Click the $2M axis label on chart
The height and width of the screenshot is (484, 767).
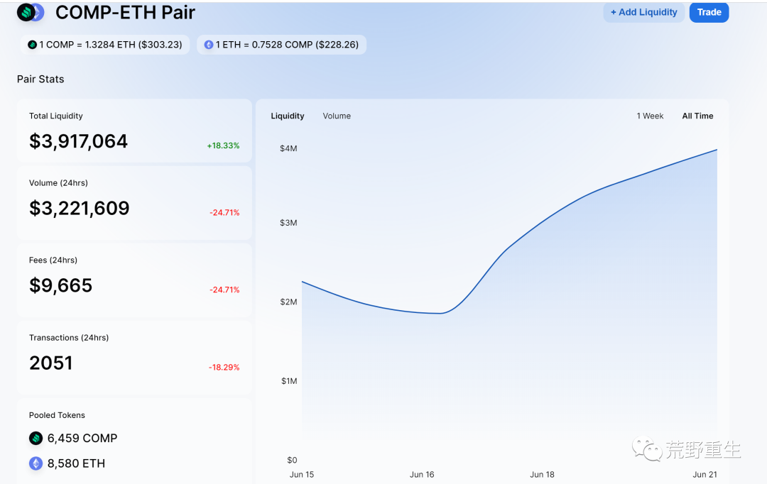click(288, 302)
